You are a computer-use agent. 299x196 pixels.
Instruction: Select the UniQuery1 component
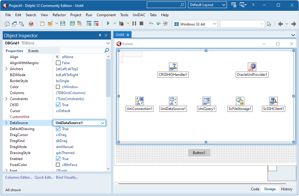[206, 101]
